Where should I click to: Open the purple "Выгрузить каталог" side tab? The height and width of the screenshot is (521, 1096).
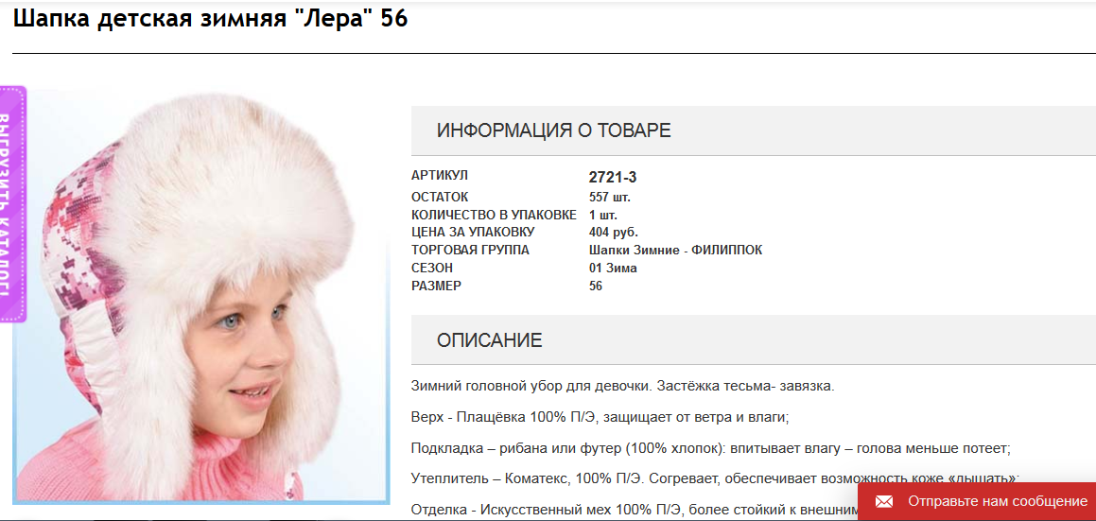[12, 204]
